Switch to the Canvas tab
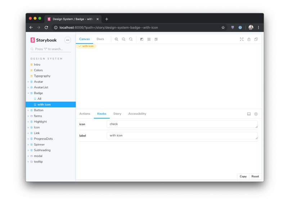The height and width of the screenshot is (204, 288). [x=85, y=39]
